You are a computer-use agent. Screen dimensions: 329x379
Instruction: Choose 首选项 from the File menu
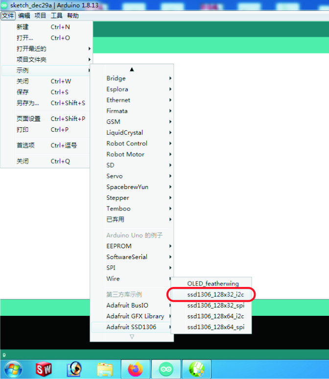click(x=25, y=145)
